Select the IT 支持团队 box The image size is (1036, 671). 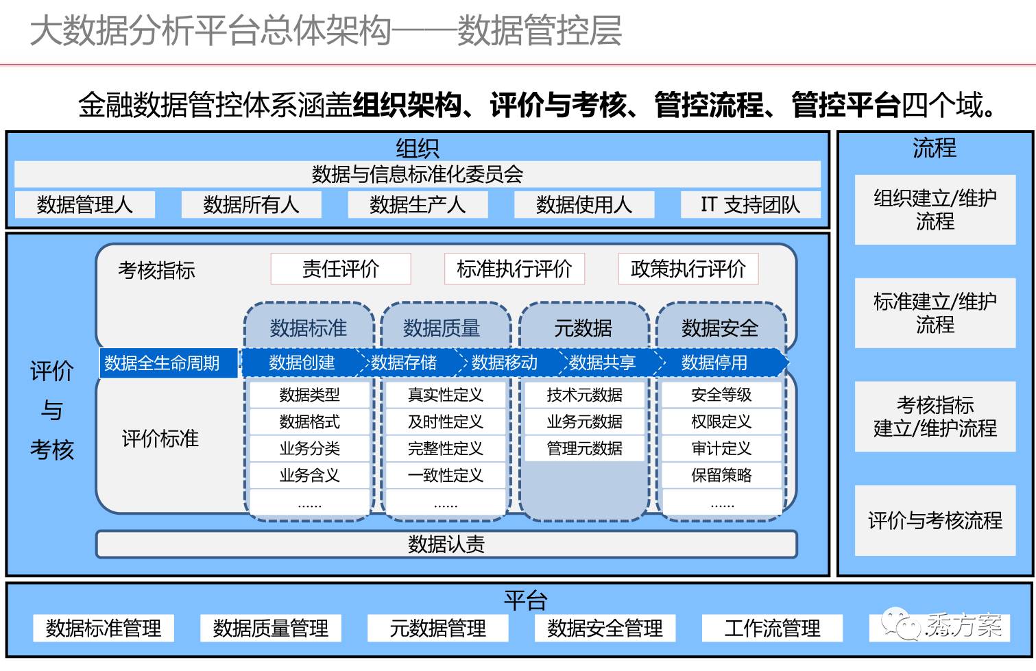tap(751, 205)
